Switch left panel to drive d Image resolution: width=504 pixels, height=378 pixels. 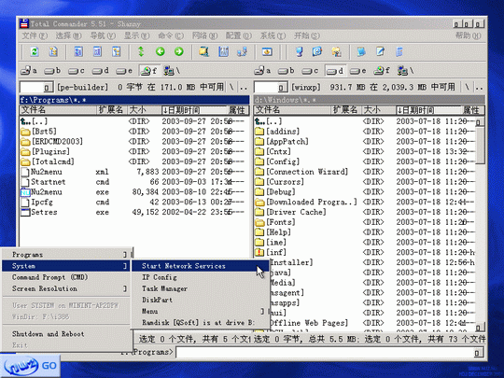(100, 70)
